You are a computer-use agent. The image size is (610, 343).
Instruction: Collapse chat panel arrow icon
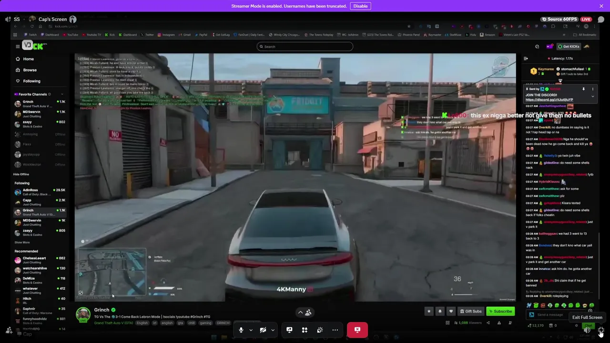pyautogui.click(x=526, y=59)
